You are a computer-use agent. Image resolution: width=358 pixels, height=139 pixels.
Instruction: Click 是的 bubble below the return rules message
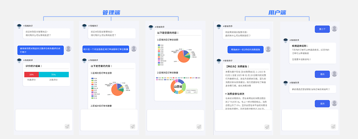(322, 74)
